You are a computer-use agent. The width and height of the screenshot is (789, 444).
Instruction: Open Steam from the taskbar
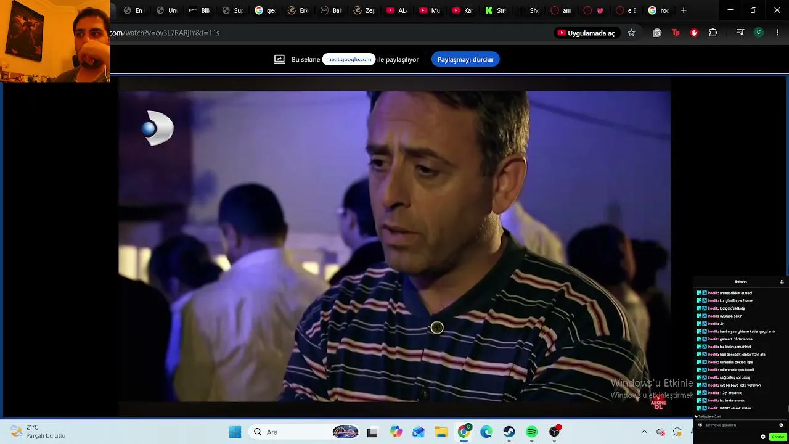click(509, 432)
